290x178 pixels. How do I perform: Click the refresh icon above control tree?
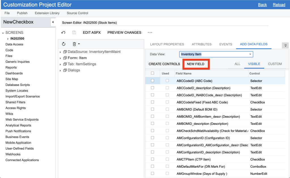tap(64, 44)
